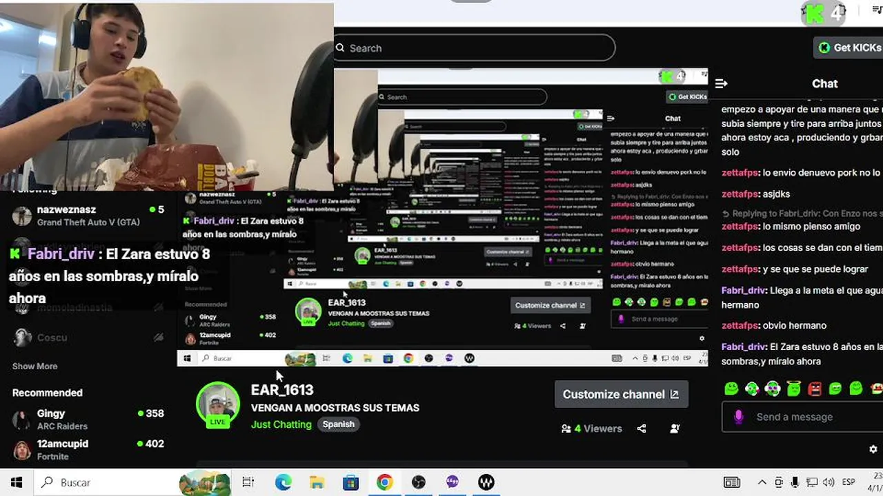The height and width of the screenshot is (496, 883).
Task: Open Coscu channel in sidebar
Action: point(88,338)
